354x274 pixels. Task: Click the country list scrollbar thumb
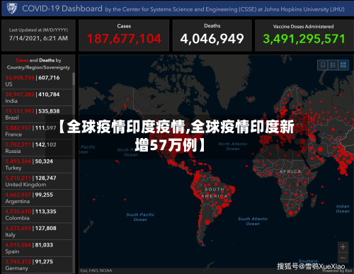pos(74,79)
